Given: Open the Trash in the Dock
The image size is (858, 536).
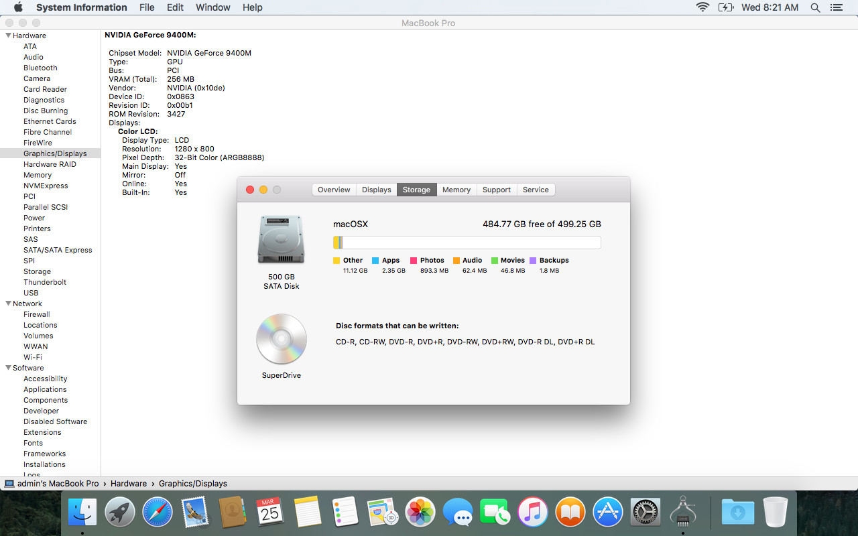Looking at the screenshot, I should 775,513.
